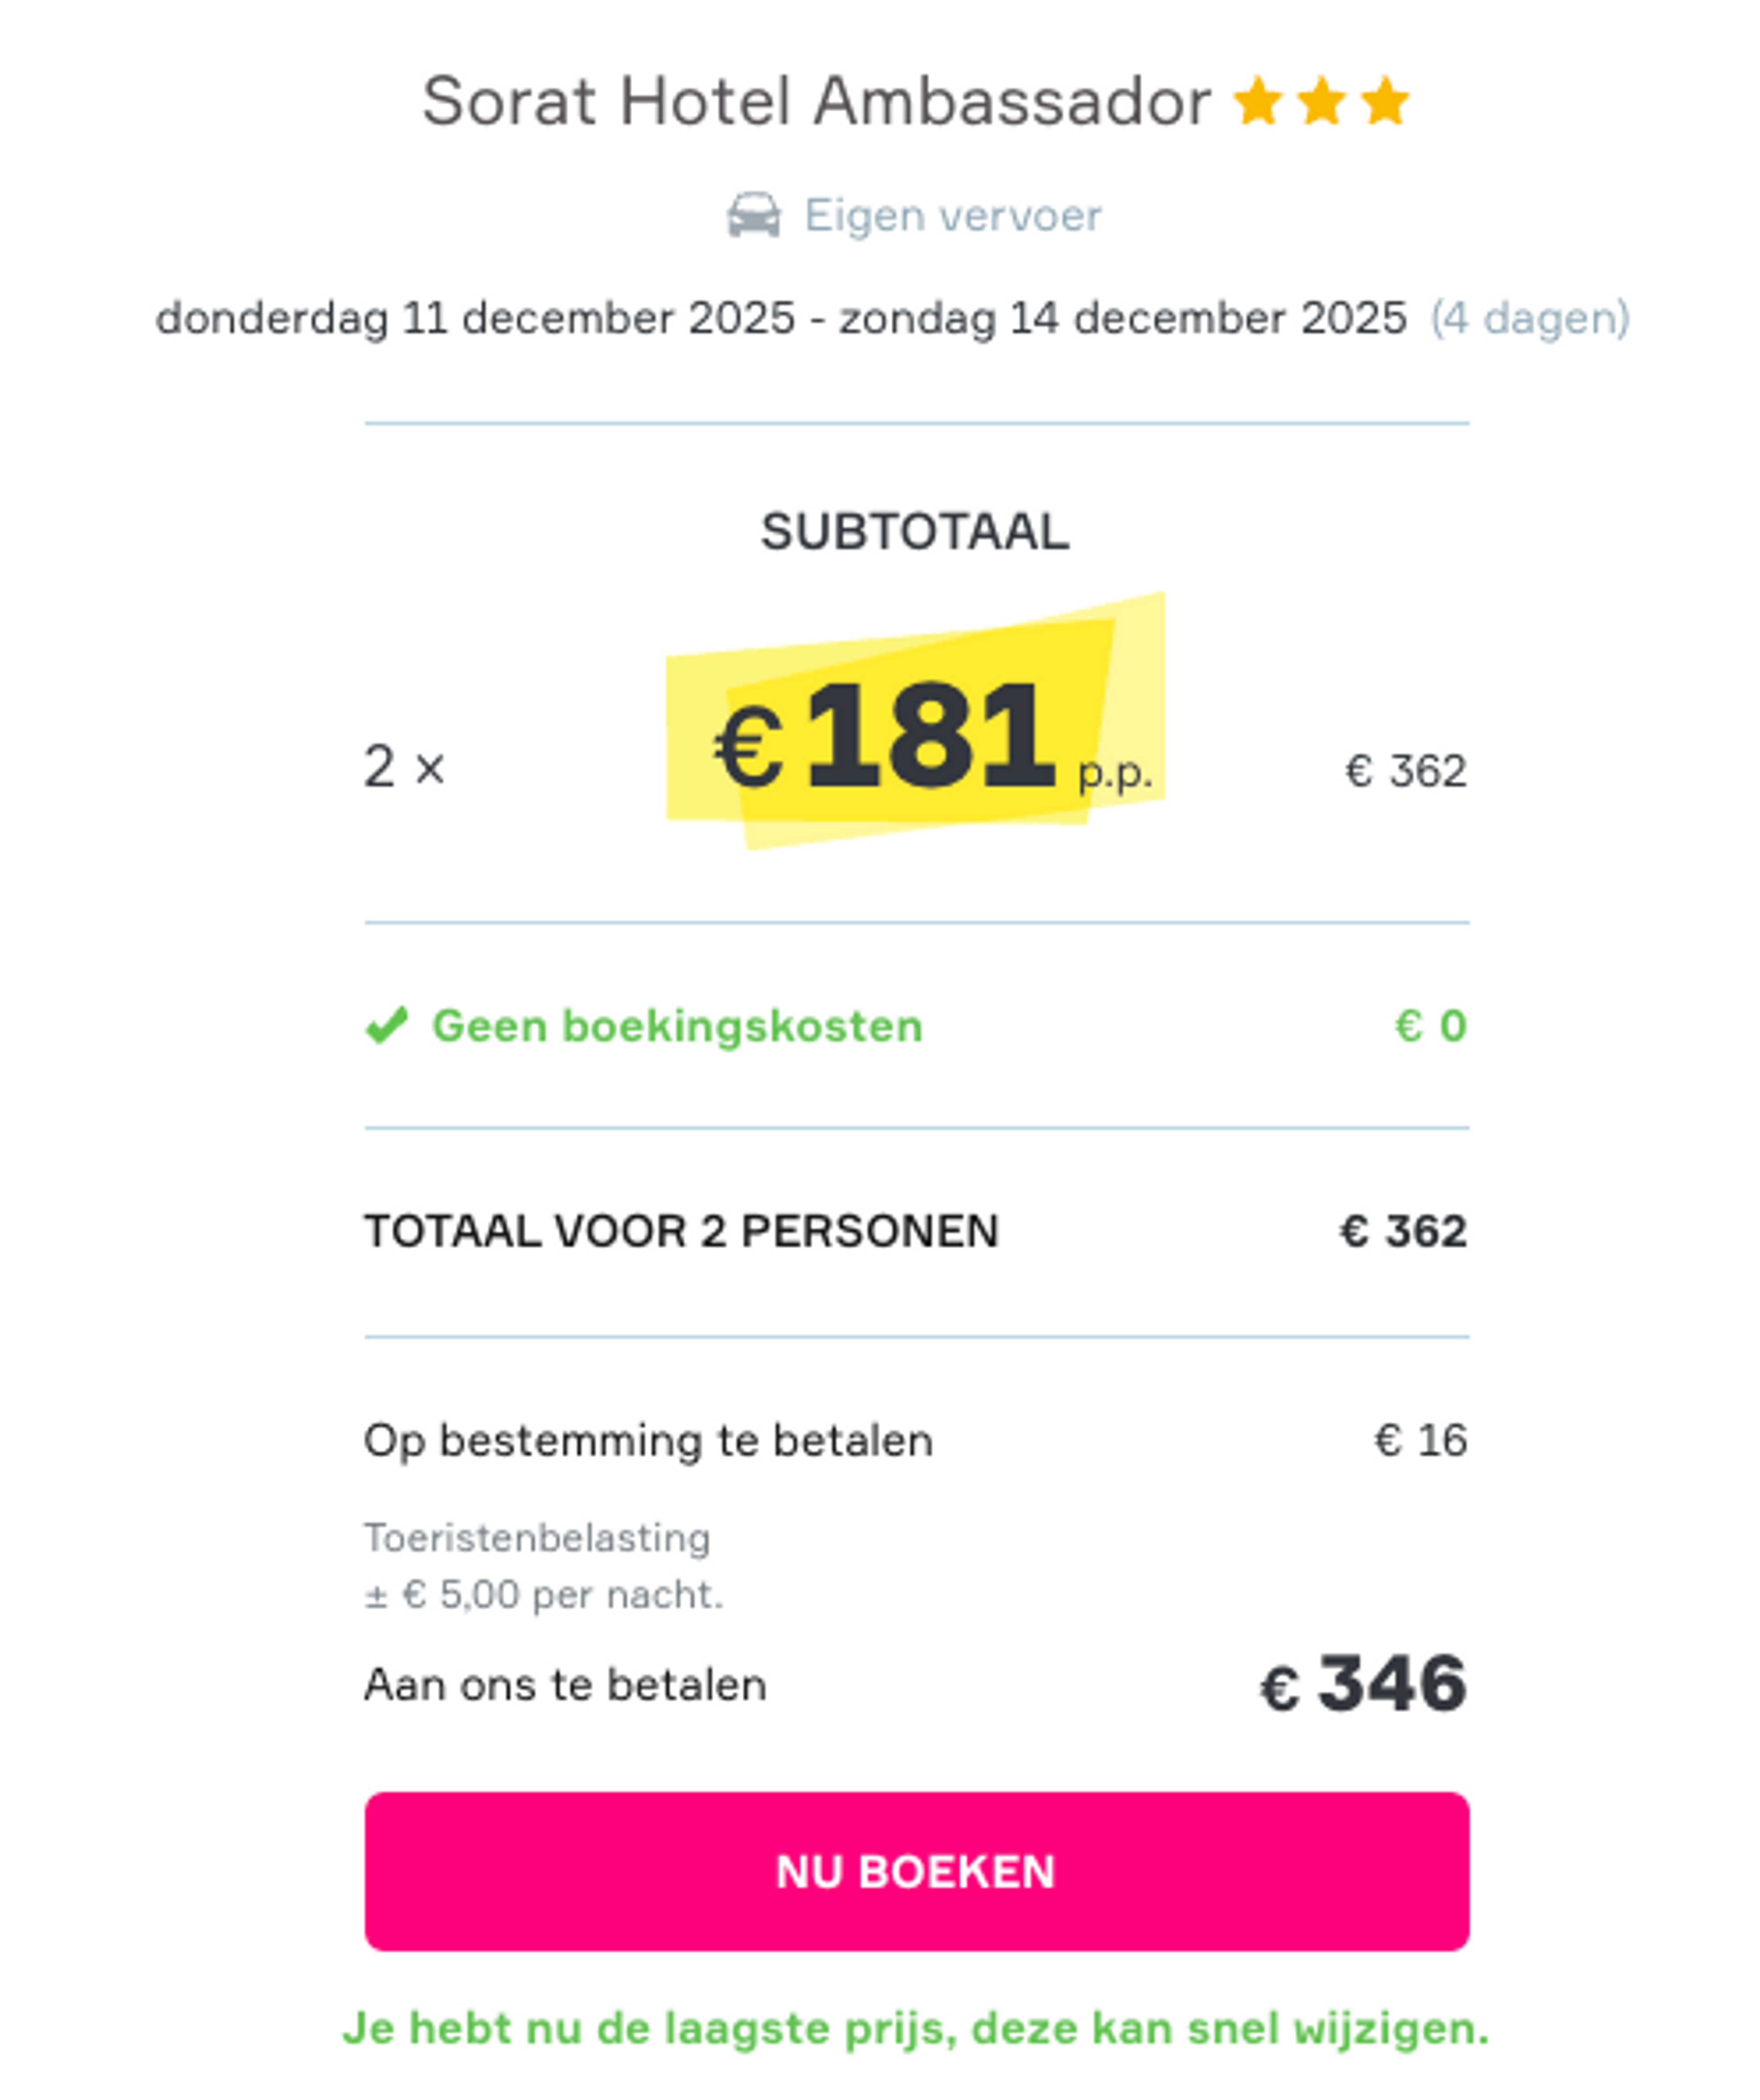Viewport: 1760px width, 2100px height.
Task: Click the third rating star
Action: [1385, 100]
